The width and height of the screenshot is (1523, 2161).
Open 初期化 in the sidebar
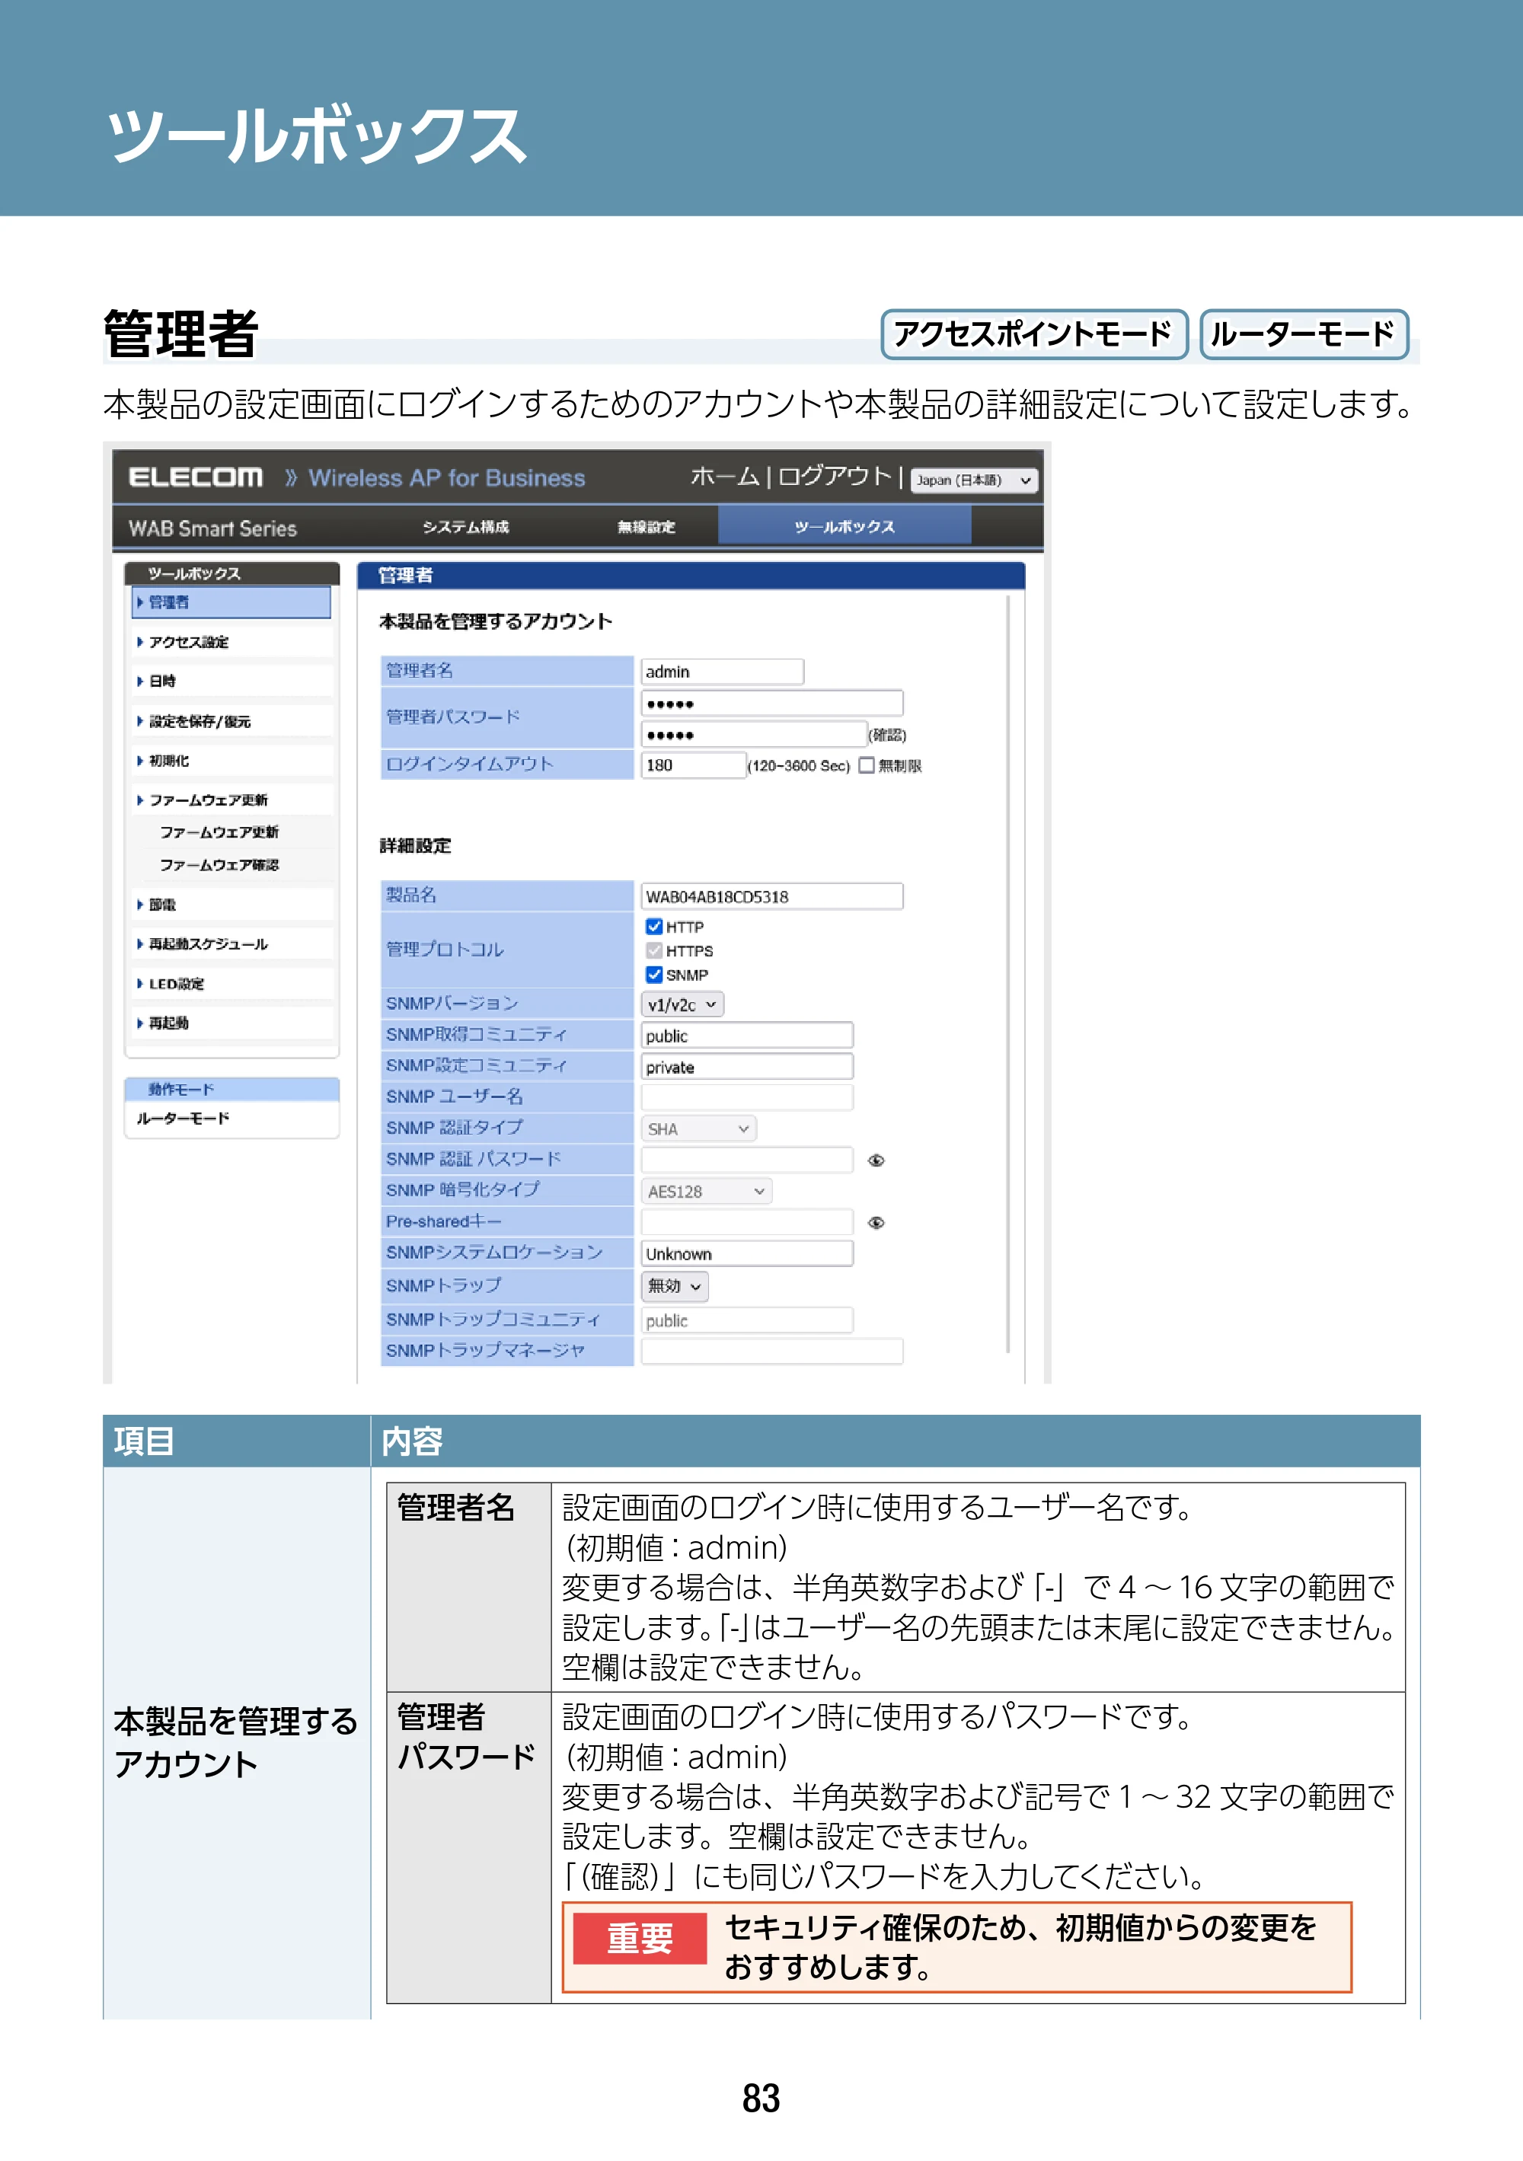coord(231,761)
